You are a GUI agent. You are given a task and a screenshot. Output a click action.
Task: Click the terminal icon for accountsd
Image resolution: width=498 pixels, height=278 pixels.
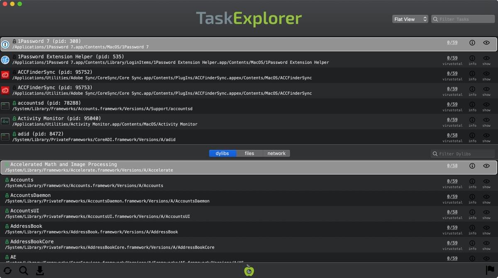tap(5, 106)
